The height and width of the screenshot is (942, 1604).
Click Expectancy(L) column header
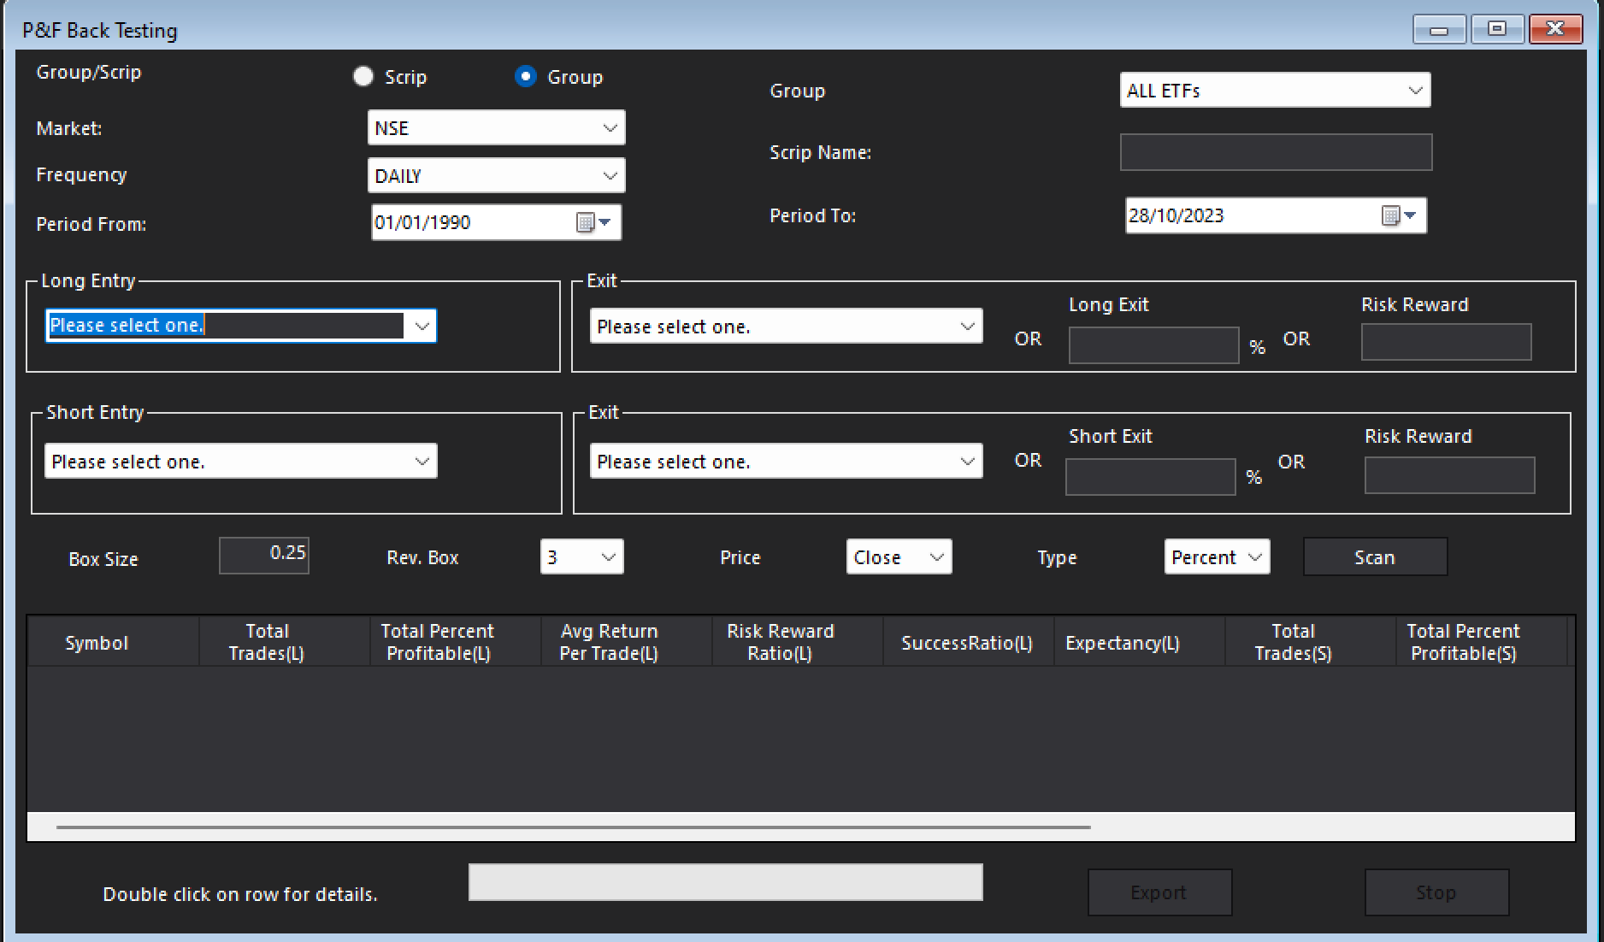pyautogui.click(x=1139, y=642)
